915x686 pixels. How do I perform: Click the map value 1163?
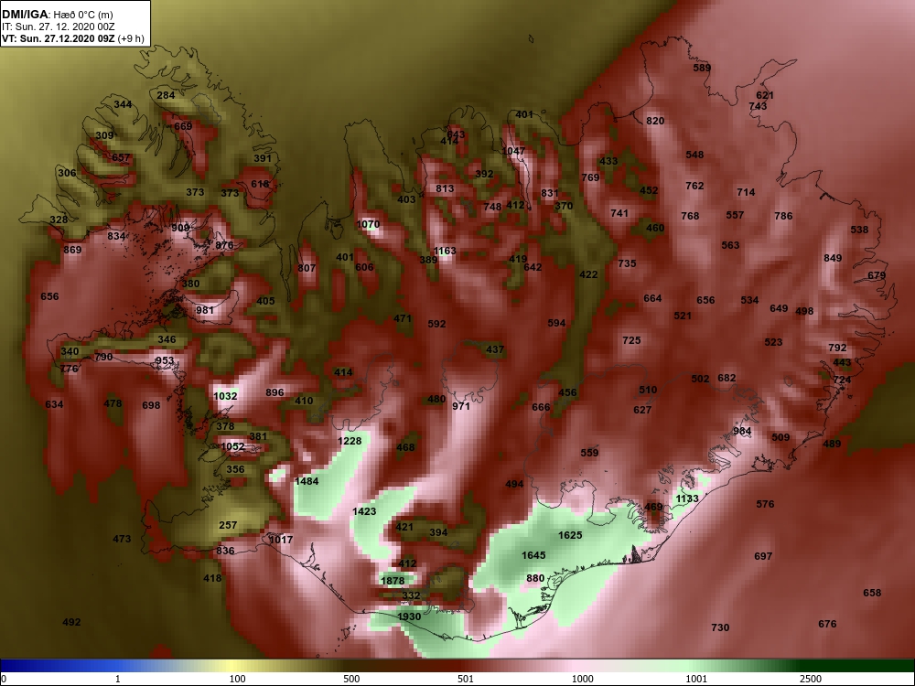pos(445,251)
